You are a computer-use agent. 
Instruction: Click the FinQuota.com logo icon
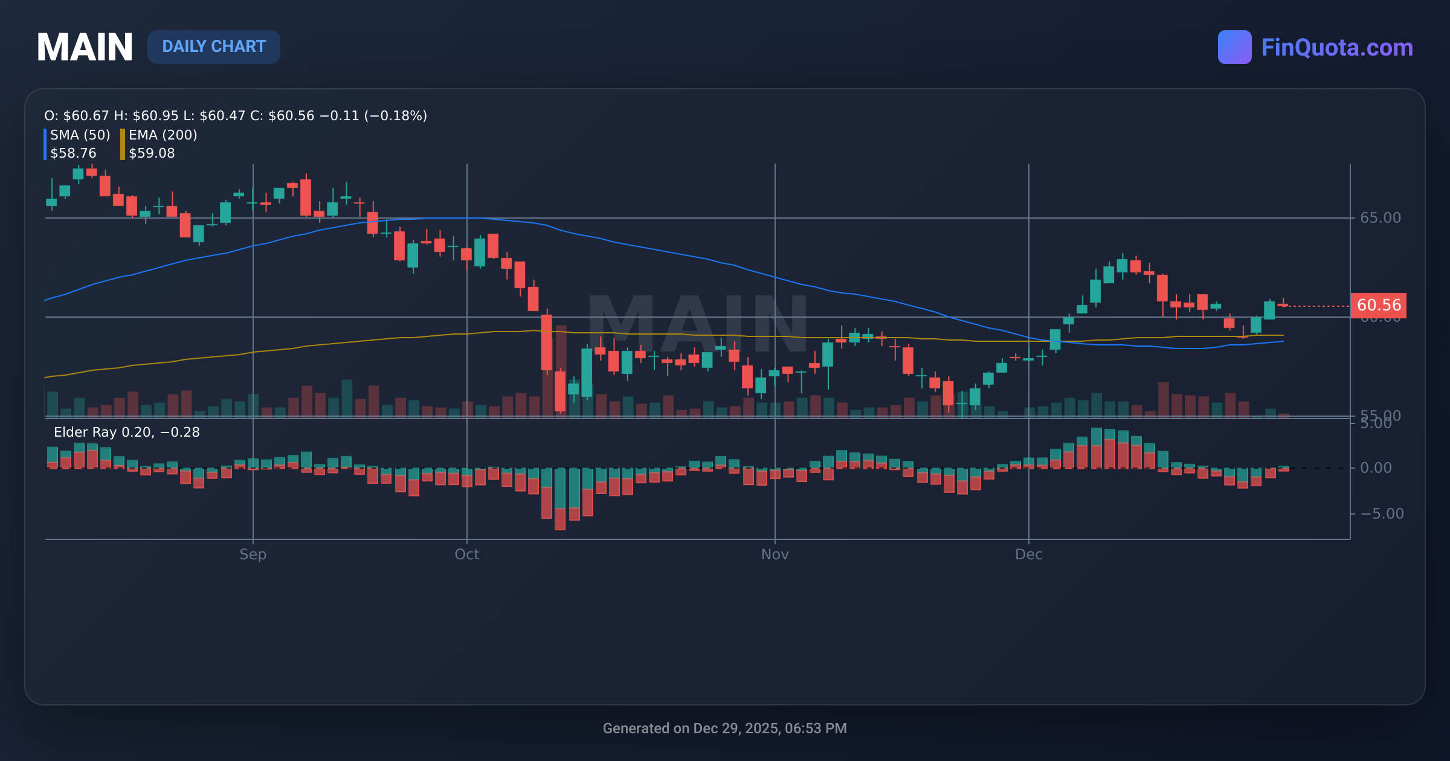click(1234, 46)
